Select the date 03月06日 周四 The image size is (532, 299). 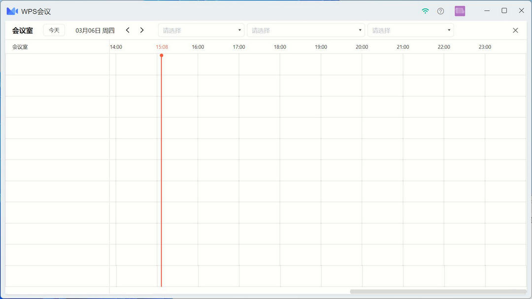pyautogui.click(x=95, y=30)
